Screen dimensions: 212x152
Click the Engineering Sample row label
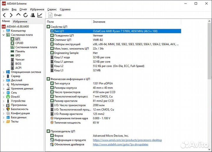click(66, 53)
